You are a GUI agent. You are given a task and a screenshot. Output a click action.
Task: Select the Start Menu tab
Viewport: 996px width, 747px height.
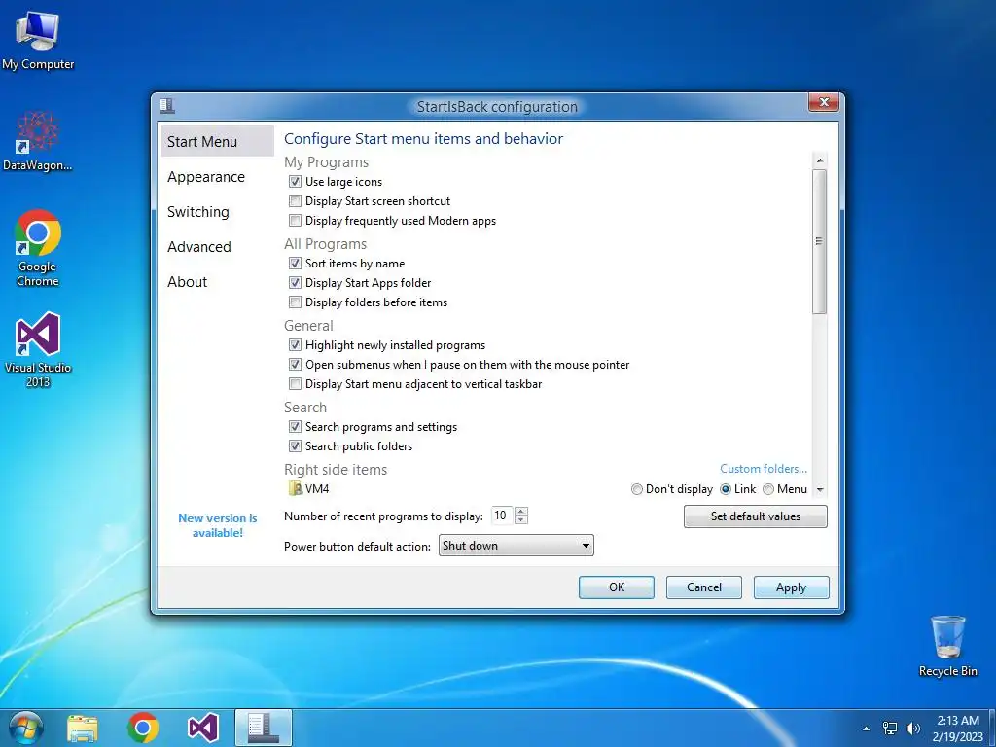click(x=217, y=141)
